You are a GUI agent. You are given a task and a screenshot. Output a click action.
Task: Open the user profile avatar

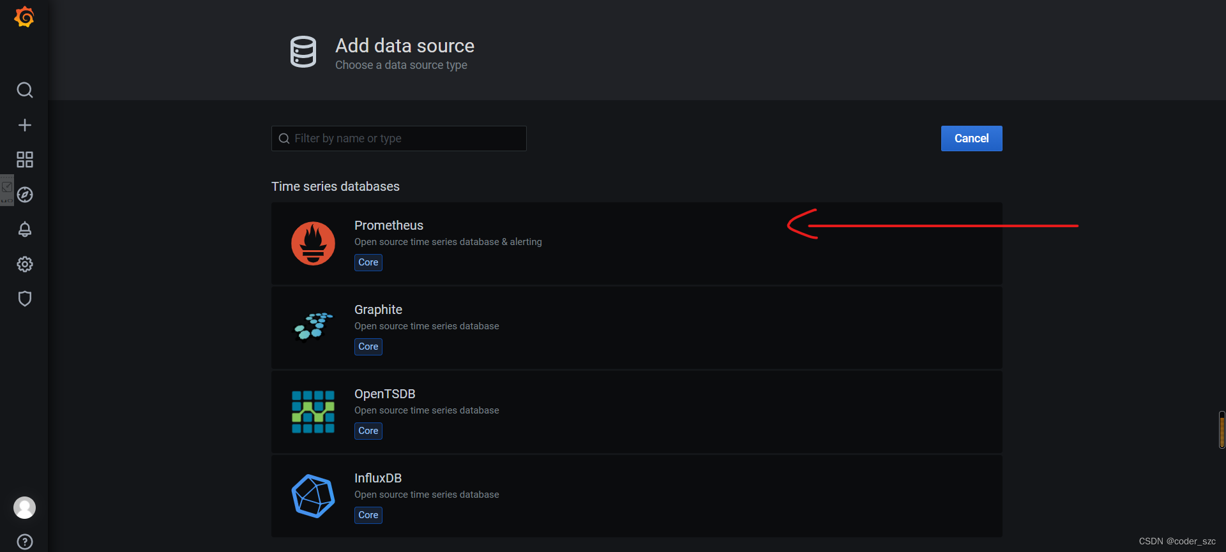coord(25,508)
